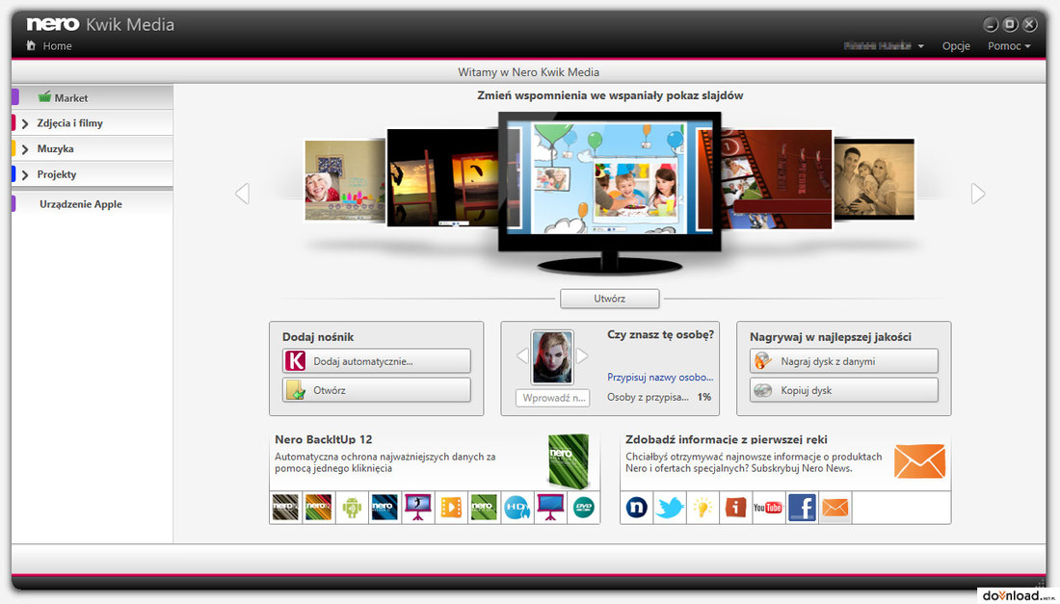The height and width of the screenshot is (604, 1060).
Task: Show next person with right arrow beside portrait
Action: [582, 355]
